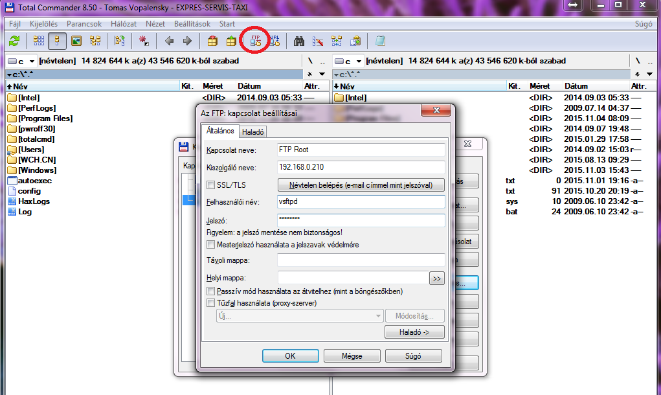This screenshot has height=395, width=661.
Task: Toggle master password protection checkbox
Action: 210,245
